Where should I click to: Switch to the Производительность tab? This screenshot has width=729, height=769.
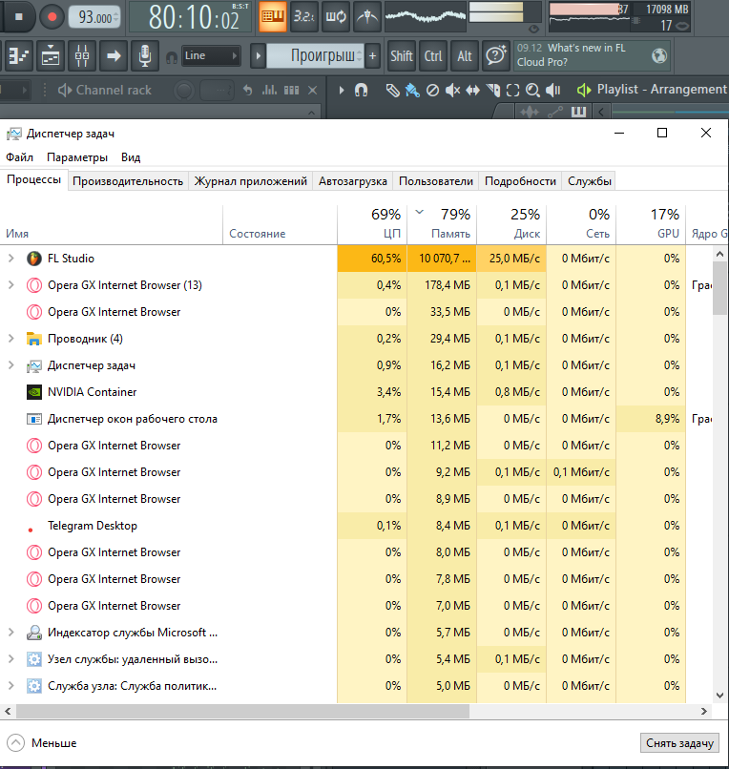(128, 181)
